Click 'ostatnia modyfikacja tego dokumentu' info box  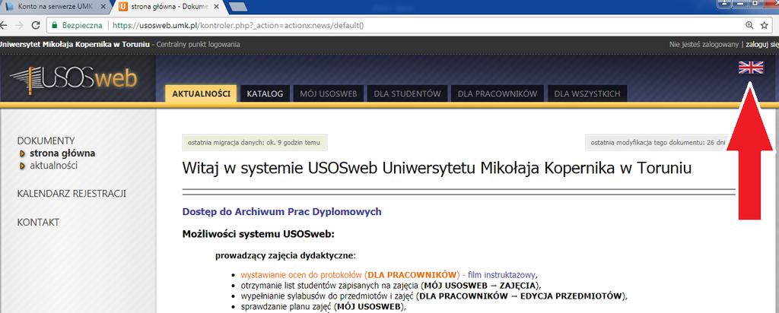click(660, 143)
